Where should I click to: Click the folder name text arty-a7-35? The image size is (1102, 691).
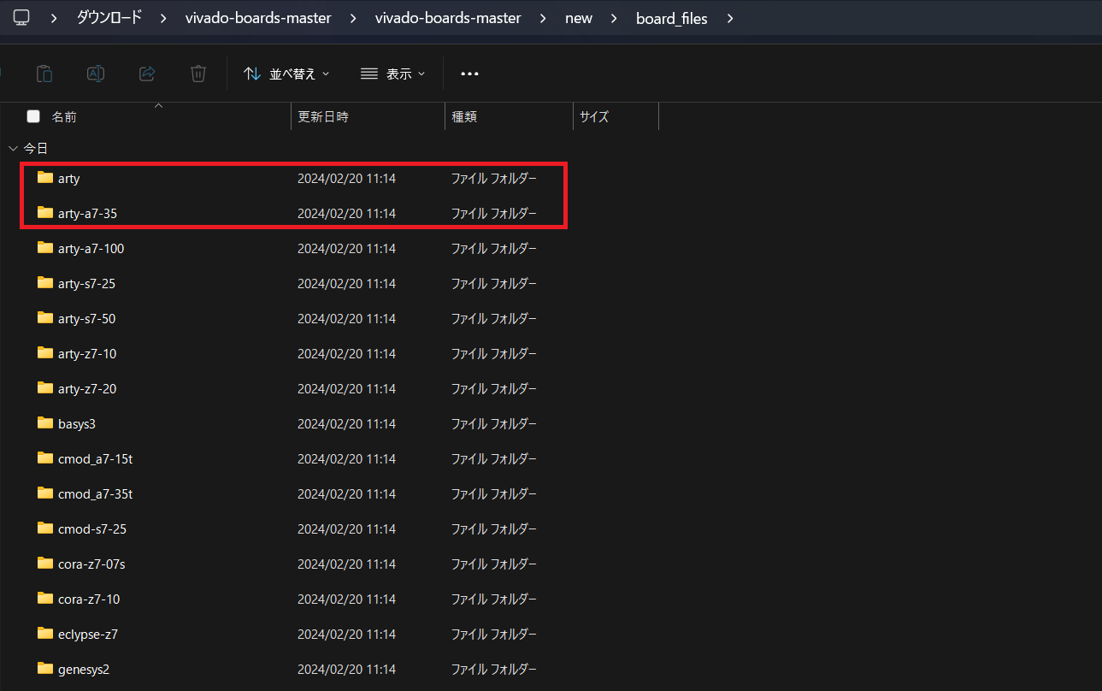87,214
